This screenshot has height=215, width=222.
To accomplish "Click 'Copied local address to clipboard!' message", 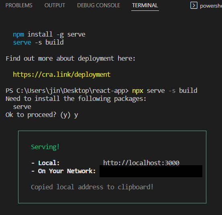I will [x=92, y=187].
